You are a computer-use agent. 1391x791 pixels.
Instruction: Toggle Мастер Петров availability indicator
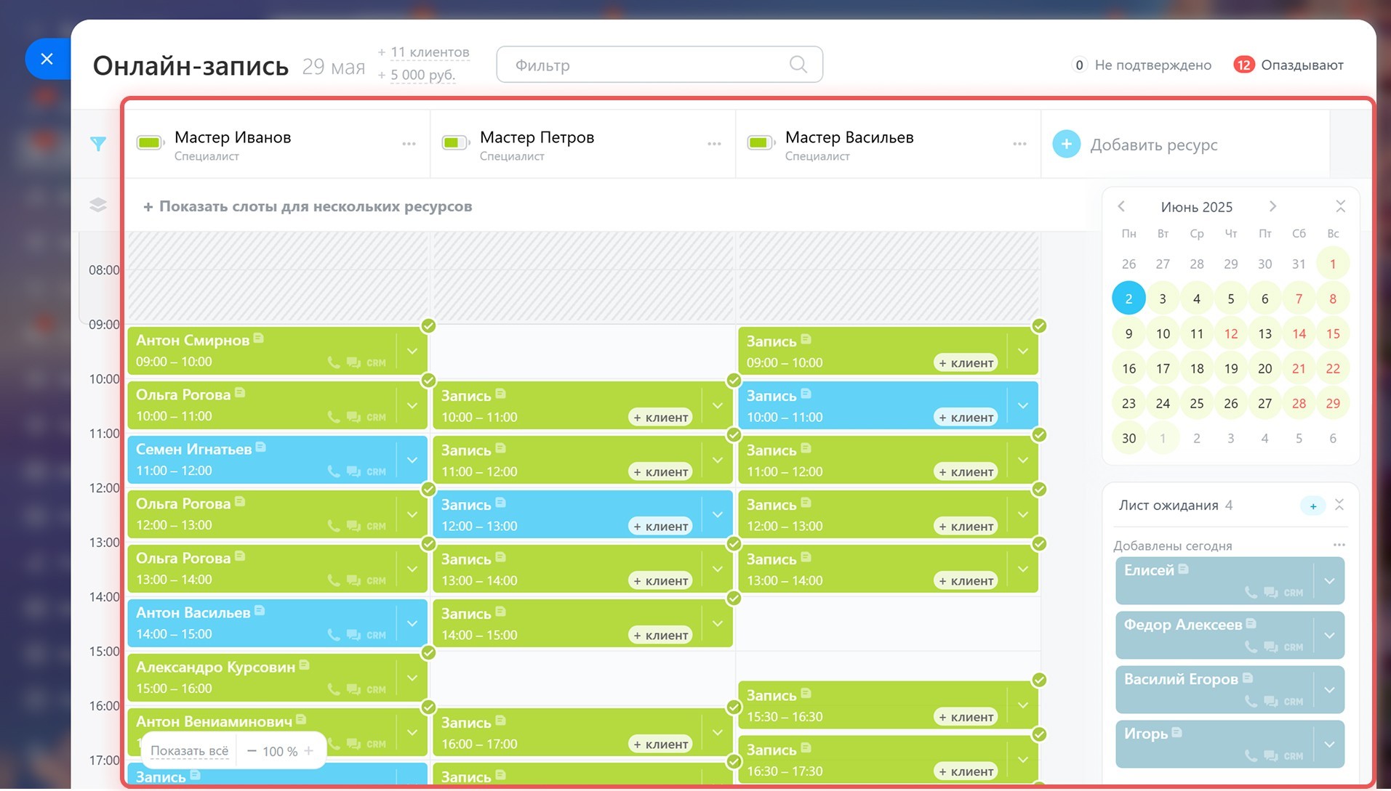[x=455, y=143]
